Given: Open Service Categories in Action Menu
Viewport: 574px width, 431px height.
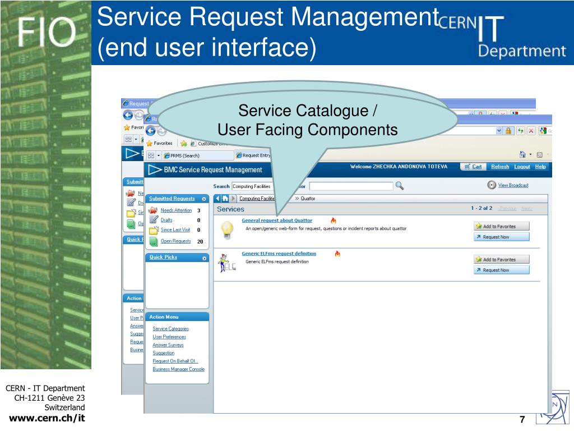Looking at the screenshot, I should point(170,329).
